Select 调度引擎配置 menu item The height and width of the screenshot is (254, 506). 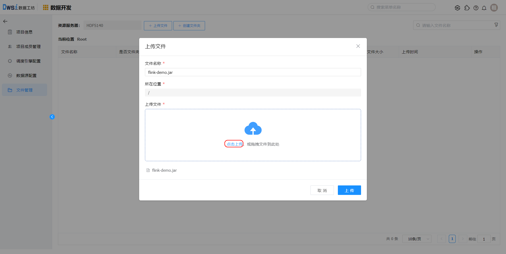point(28,61)
